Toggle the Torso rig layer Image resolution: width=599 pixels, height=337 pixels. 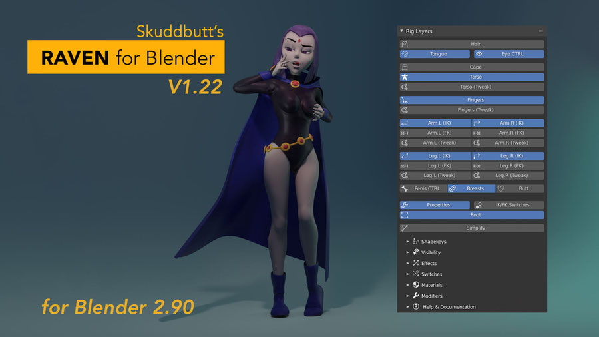(472, 77)
